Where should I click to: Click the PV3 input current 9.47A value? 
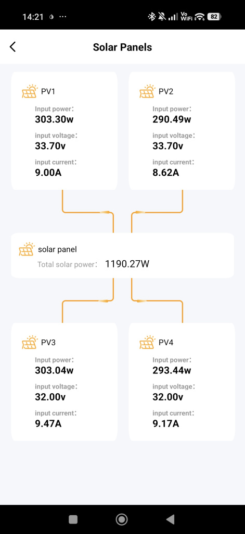48,423
